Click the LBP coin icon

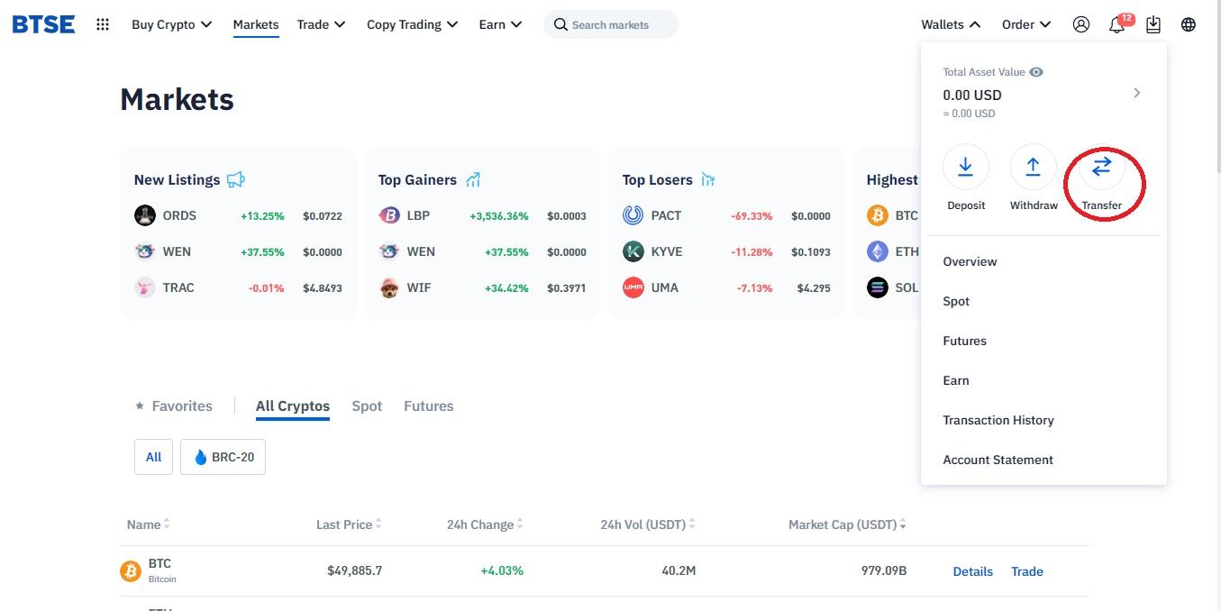pos(389,215)
